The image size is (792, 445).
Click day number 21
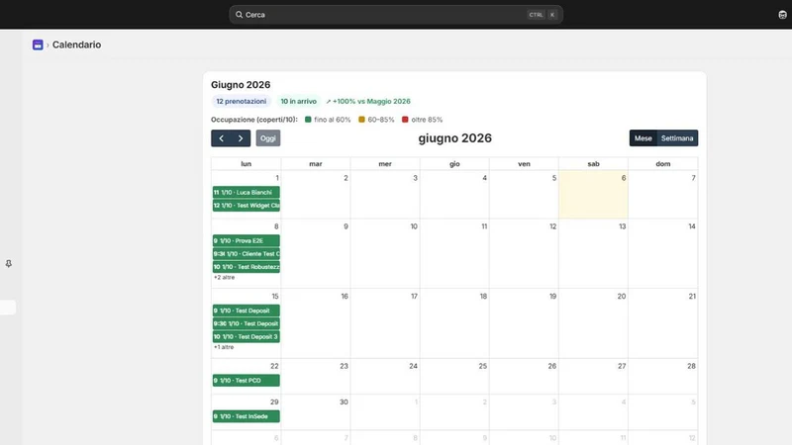(x=692, y=296)
